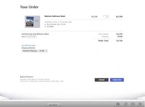Screen dimensions: 145x107
Task: Select the quantity field showing 1
Action: [x=106, y=17]
